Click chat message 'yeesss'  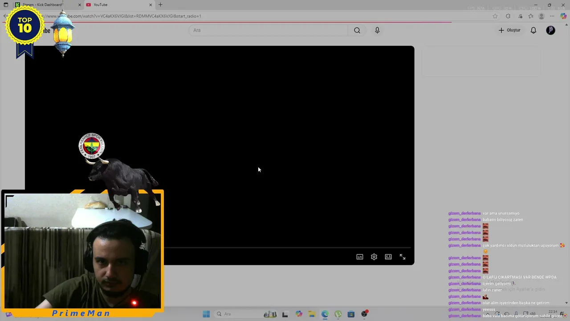(489, 309)
